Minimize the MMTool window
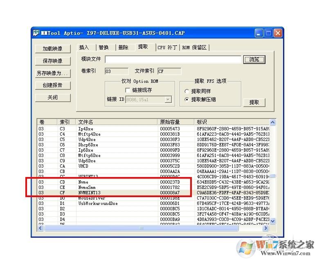The height and width of the screenshot is (259, 317). pos(259,33)
